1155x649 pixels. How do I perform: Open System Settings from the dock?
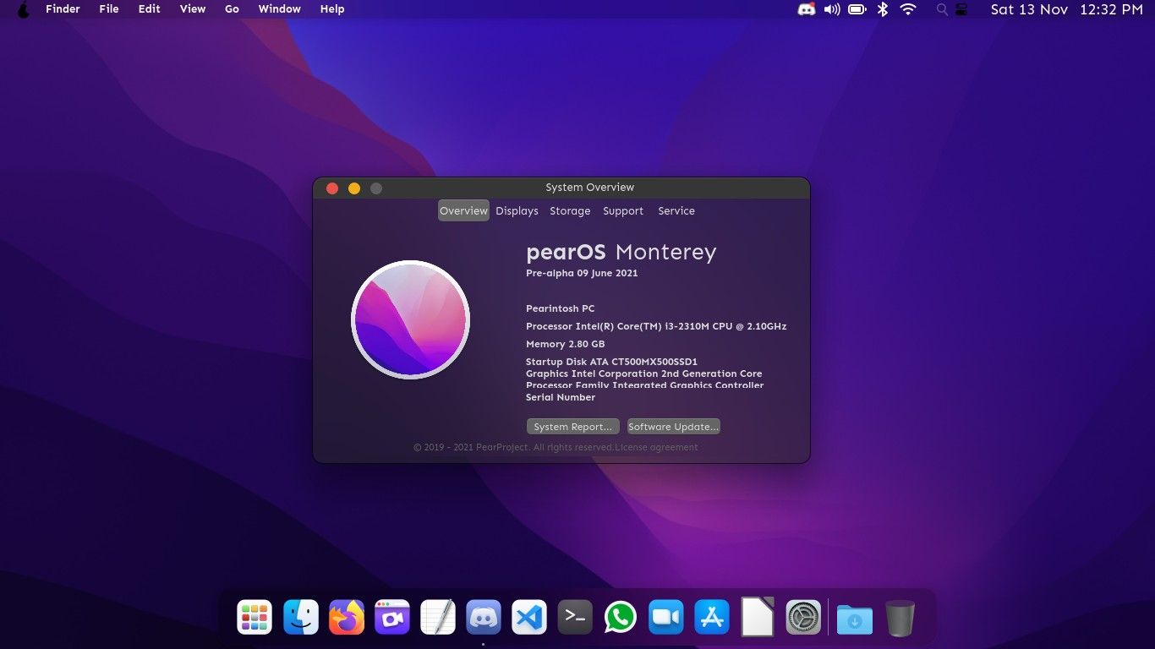point(802,617)
